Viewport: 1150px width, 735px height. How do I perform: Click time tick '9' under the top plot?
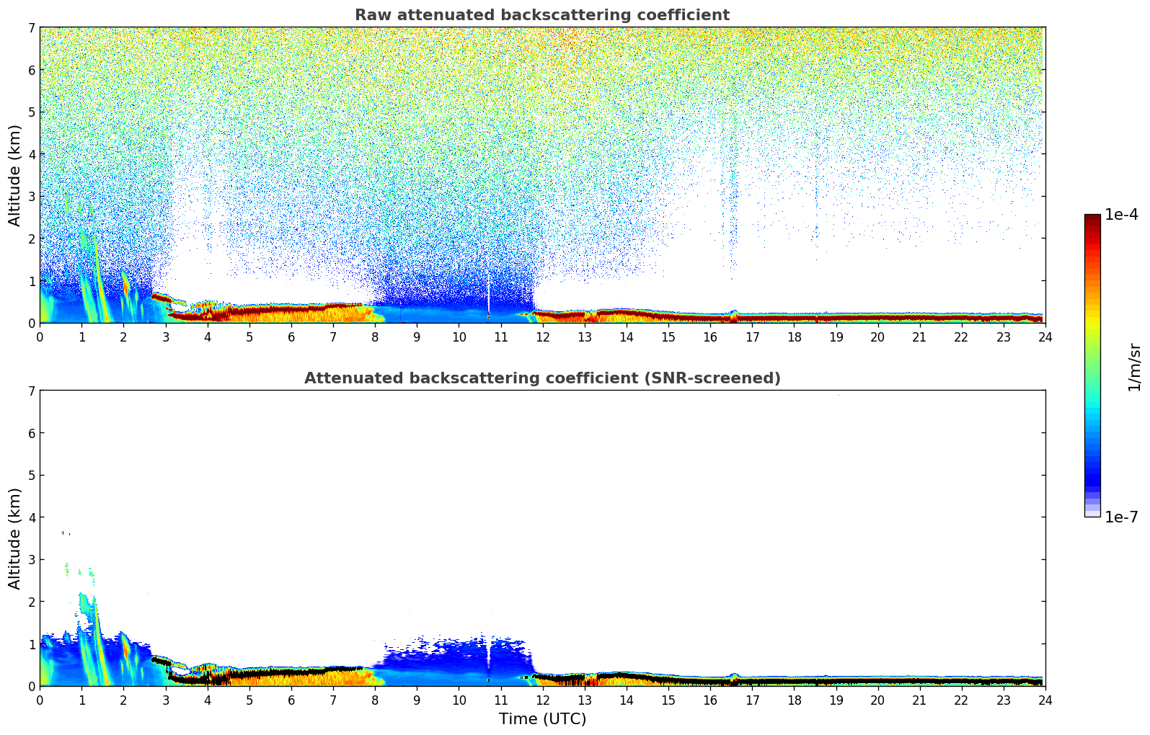pos(417,337)
